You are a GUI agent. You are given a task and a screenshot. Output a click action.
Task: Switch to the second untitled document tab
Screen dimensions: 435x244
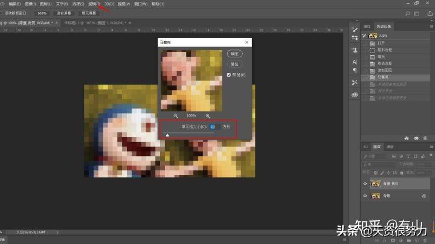click(95, 23)
